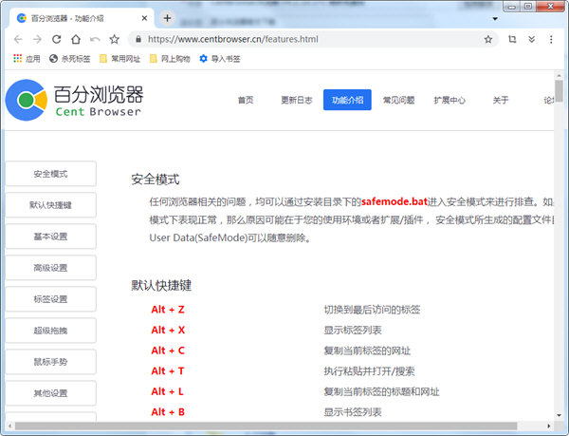
Task: Click the 安全模式 section heading
Action: pos(156,180)
